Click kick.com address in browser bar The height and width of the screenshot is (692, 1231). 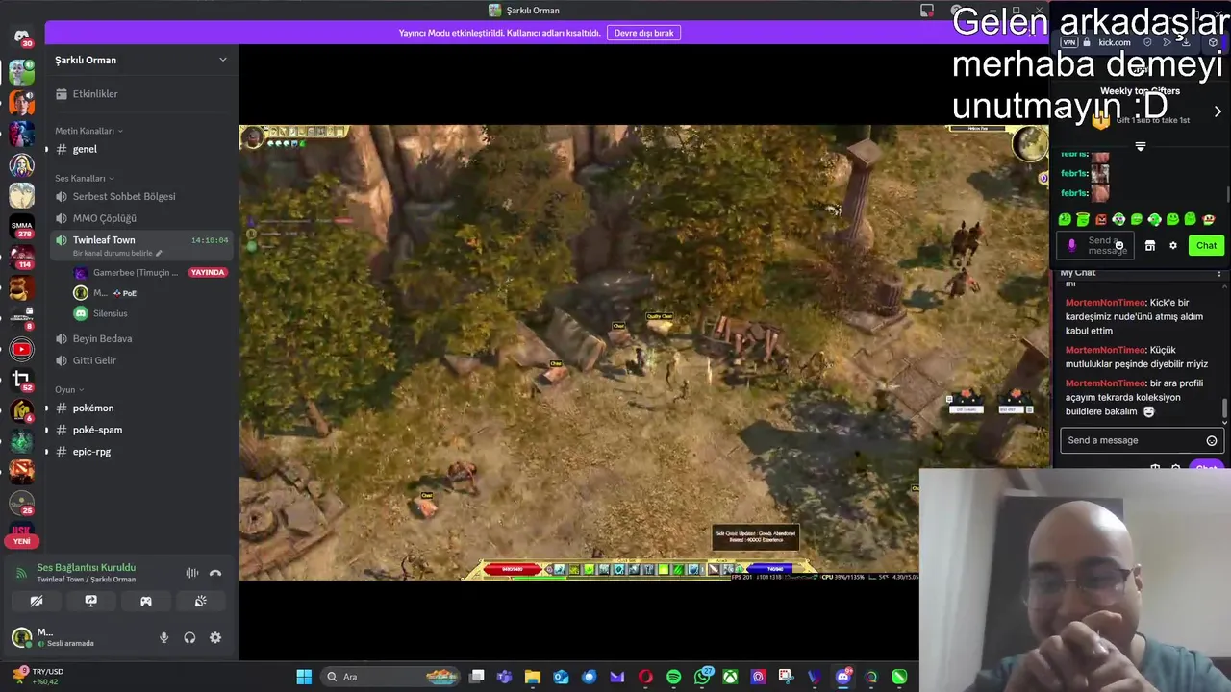pos(1114,42)
